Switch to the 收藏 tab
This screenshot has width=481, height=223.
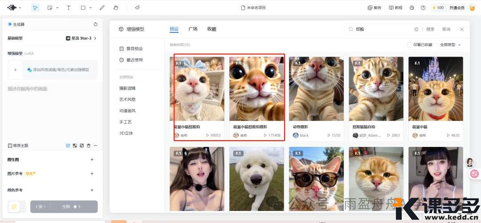pyautogui.click(x=212, y=29)
